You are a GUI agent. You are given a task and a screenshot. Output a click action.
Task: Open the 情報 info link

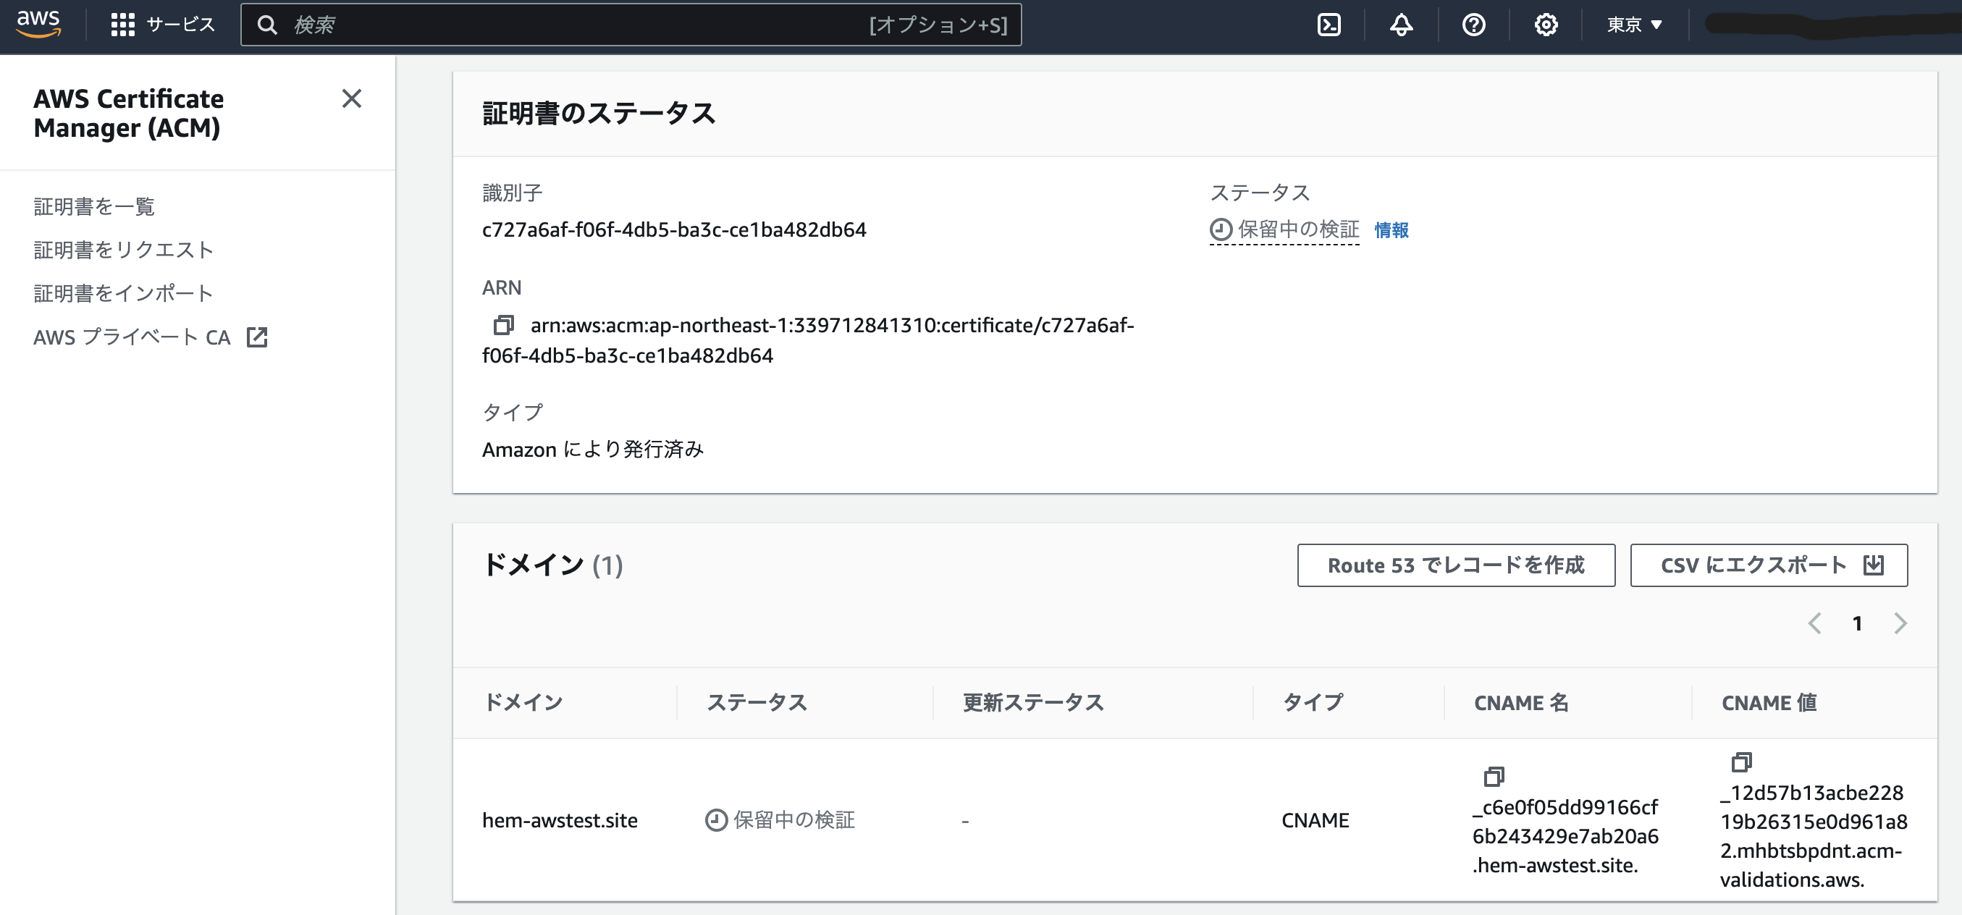[1391, 230]
